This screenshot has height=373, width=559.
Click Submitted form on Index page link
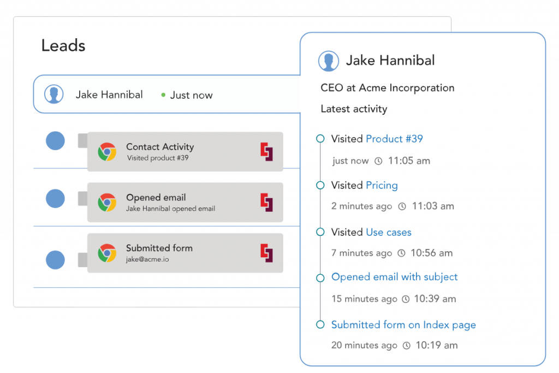[x=403, y=325]
